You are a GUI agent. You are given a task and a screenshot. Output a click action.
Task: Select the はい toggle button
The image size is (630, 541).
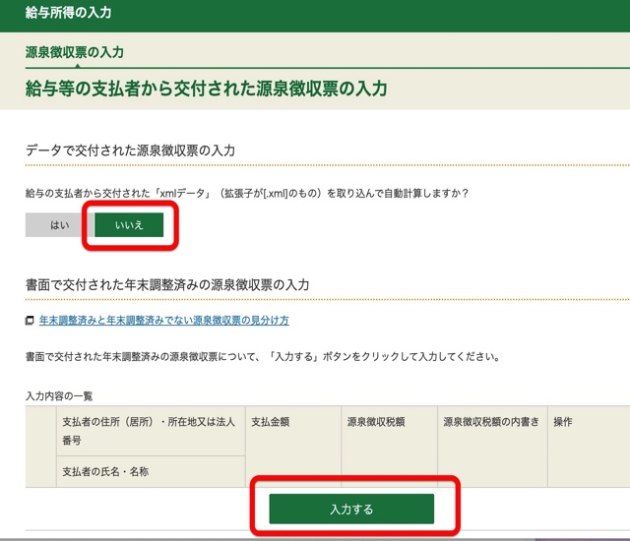60,225
